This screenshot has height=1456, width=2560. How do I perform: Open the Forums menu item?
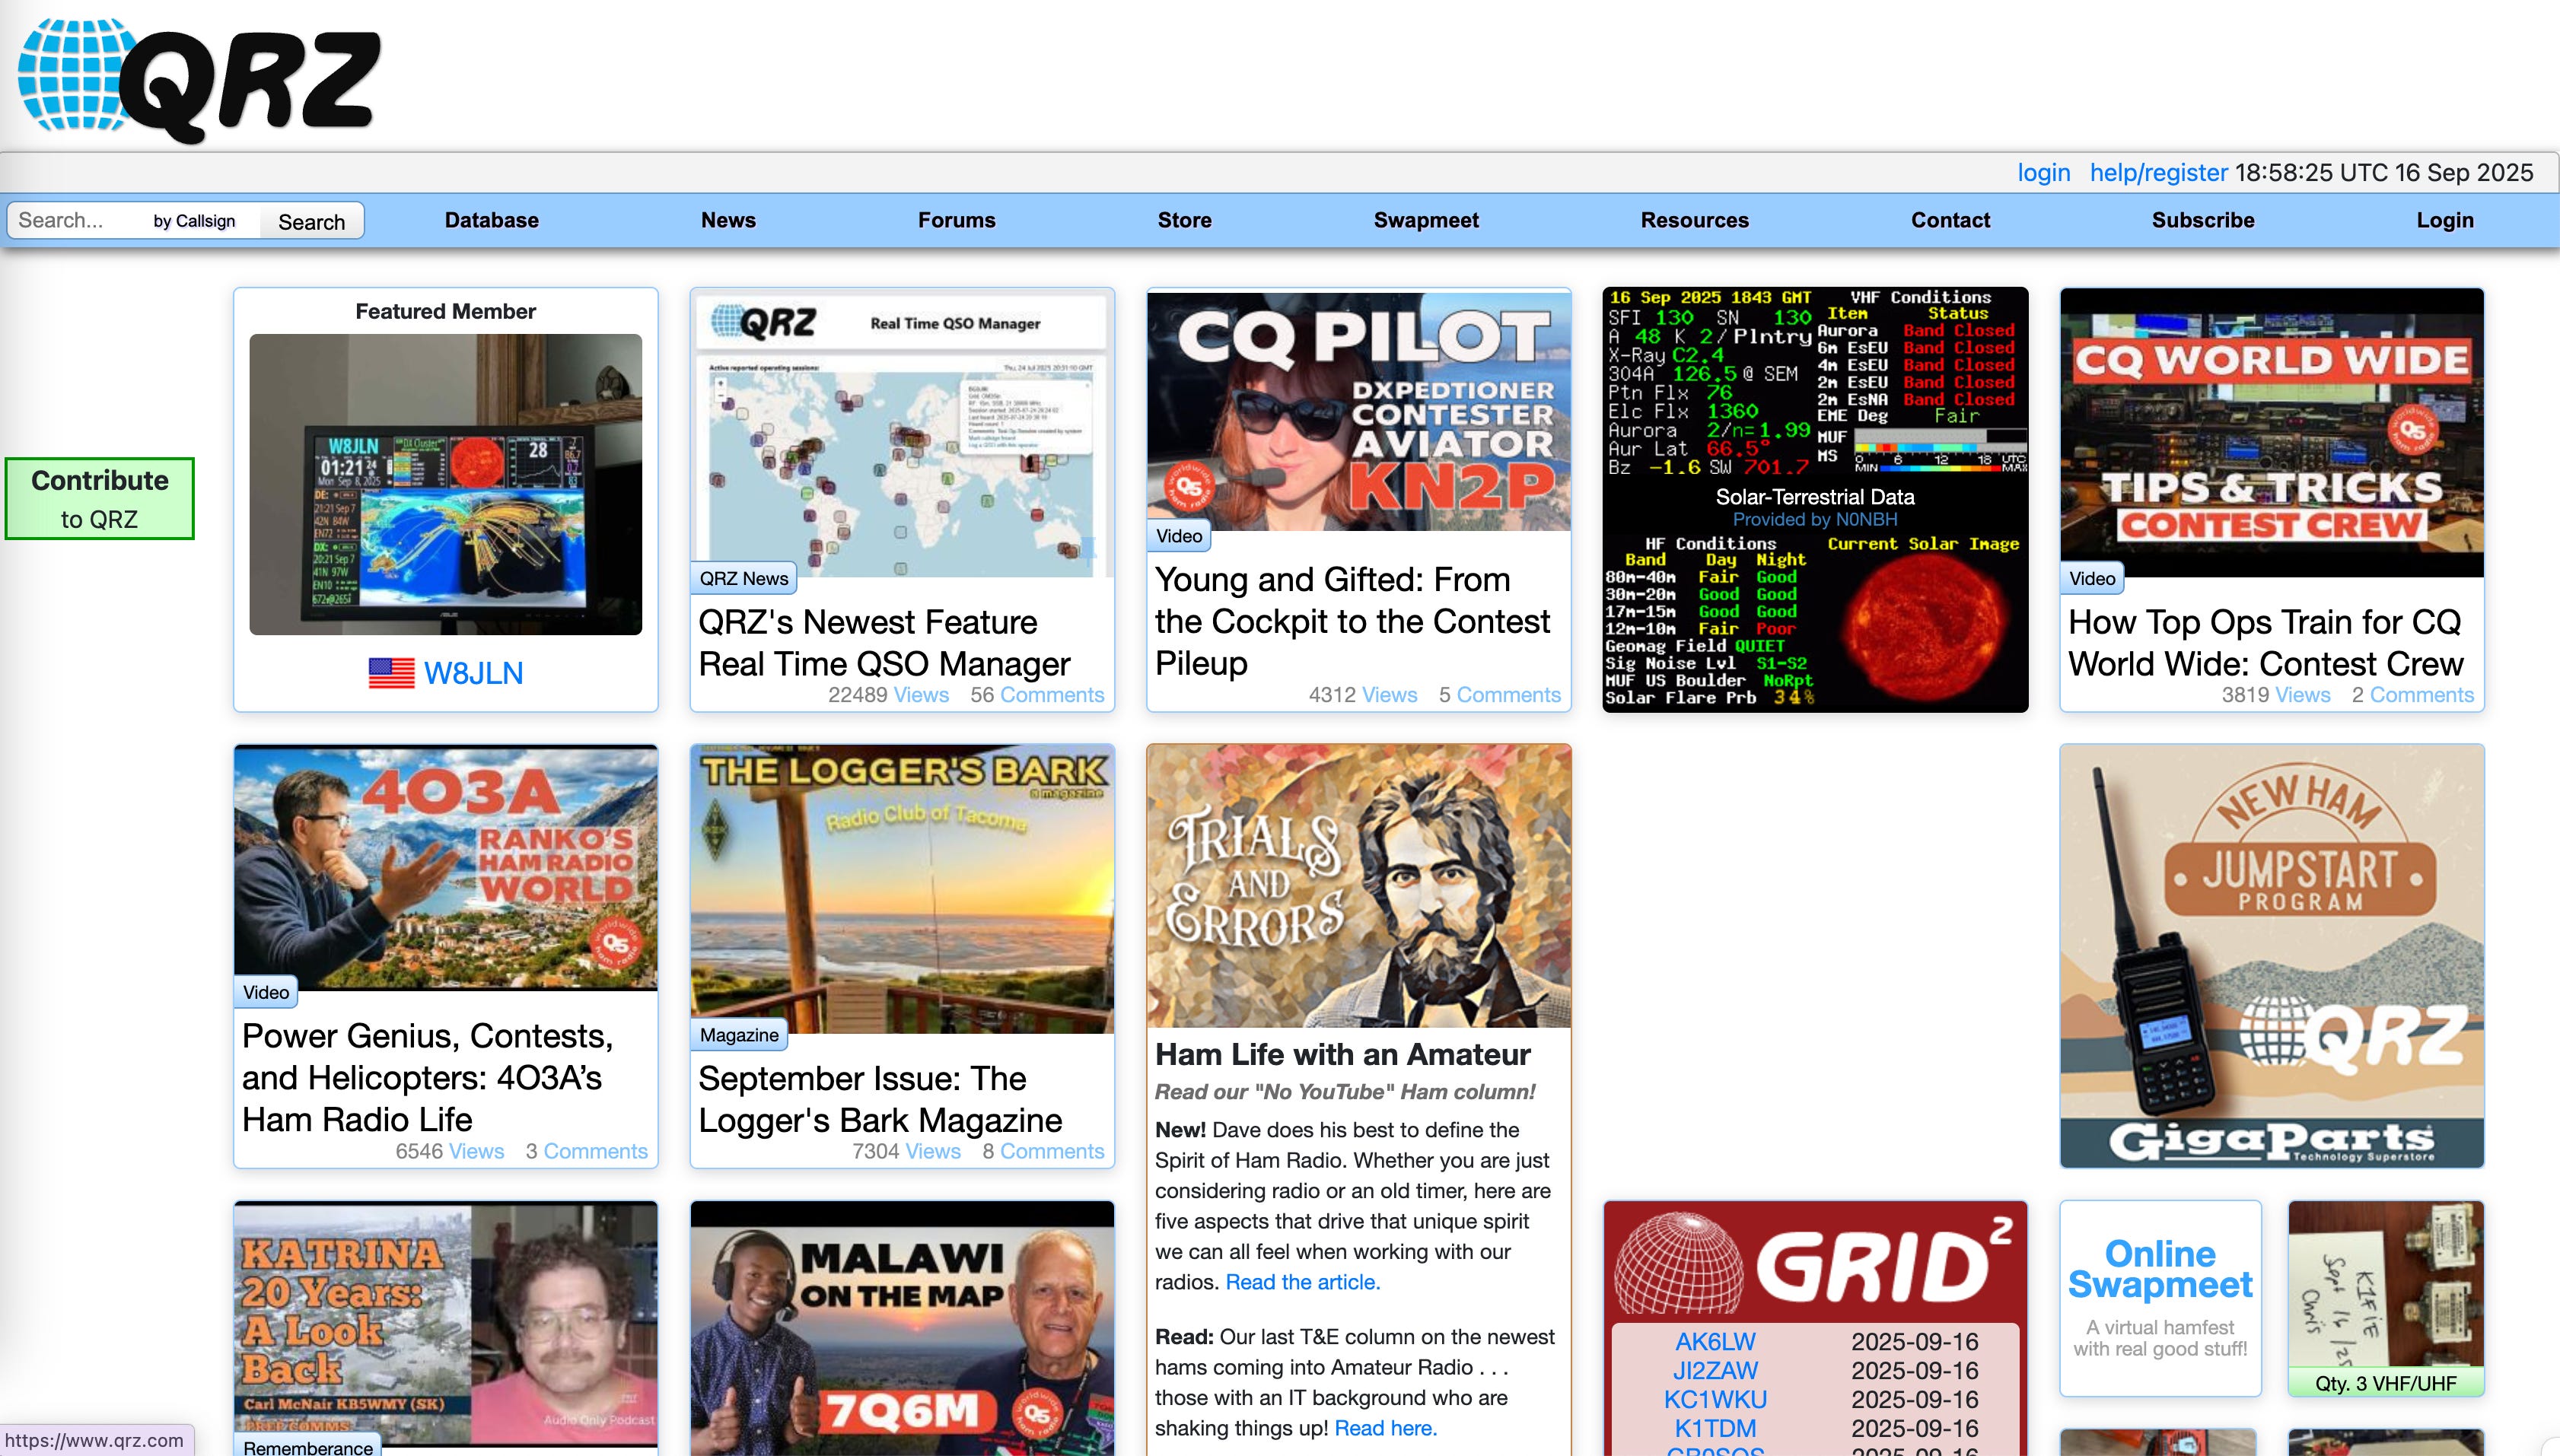(957, 220)
